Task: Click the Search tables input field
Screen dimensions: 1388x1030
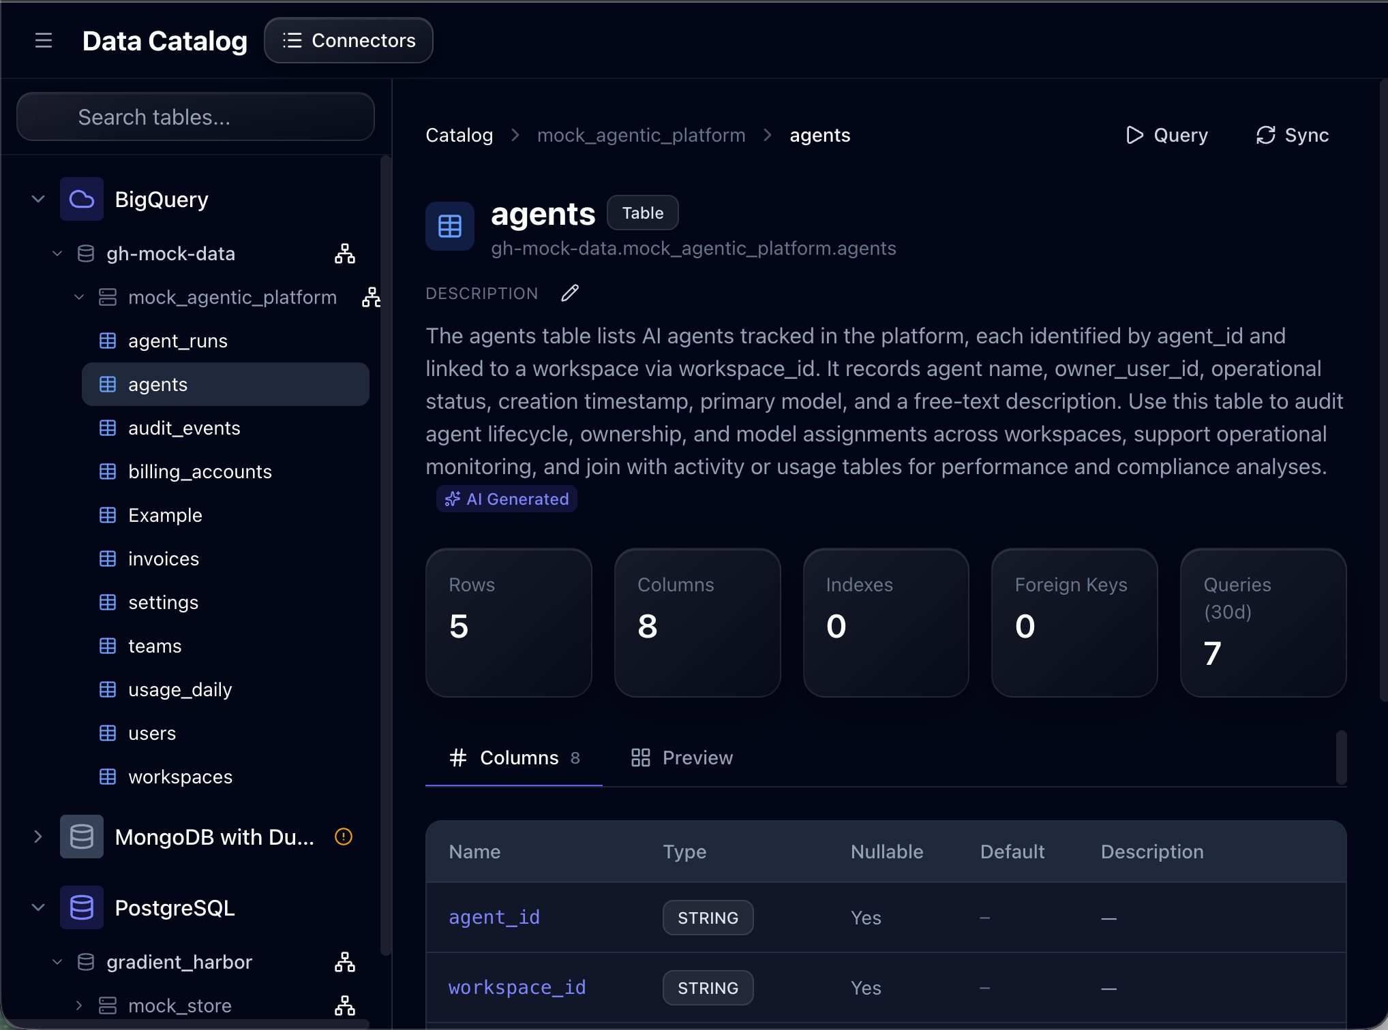Action: click(195, 116)
